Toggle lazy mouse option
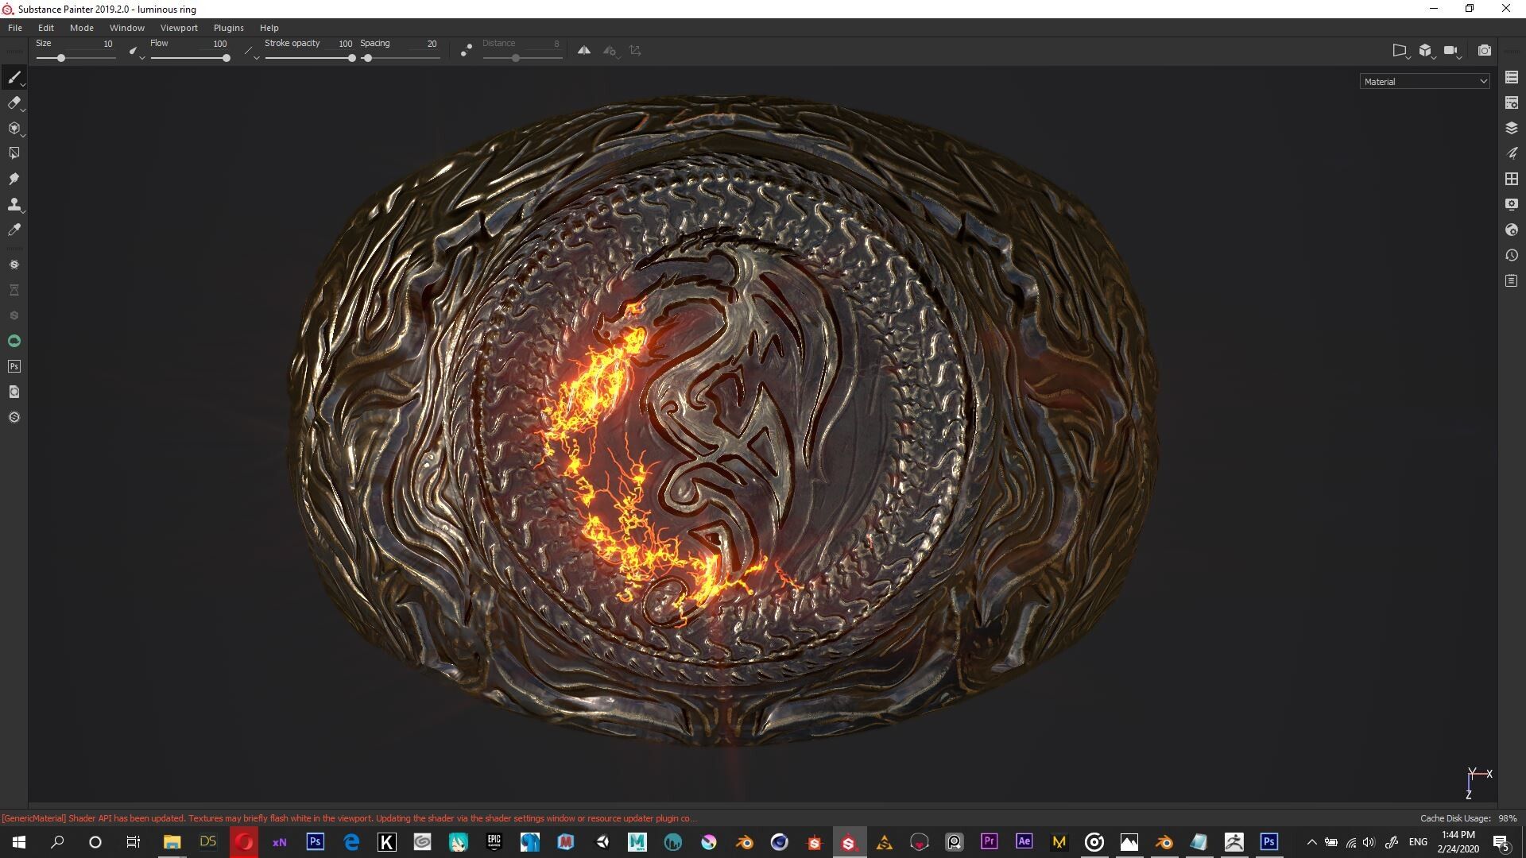Screen dimensions: 1526x858 click(467, 50)
